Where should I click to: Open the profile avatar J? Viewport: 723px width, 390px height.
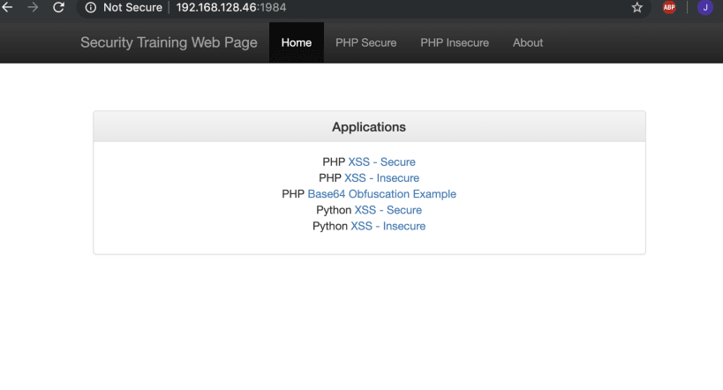704,7
